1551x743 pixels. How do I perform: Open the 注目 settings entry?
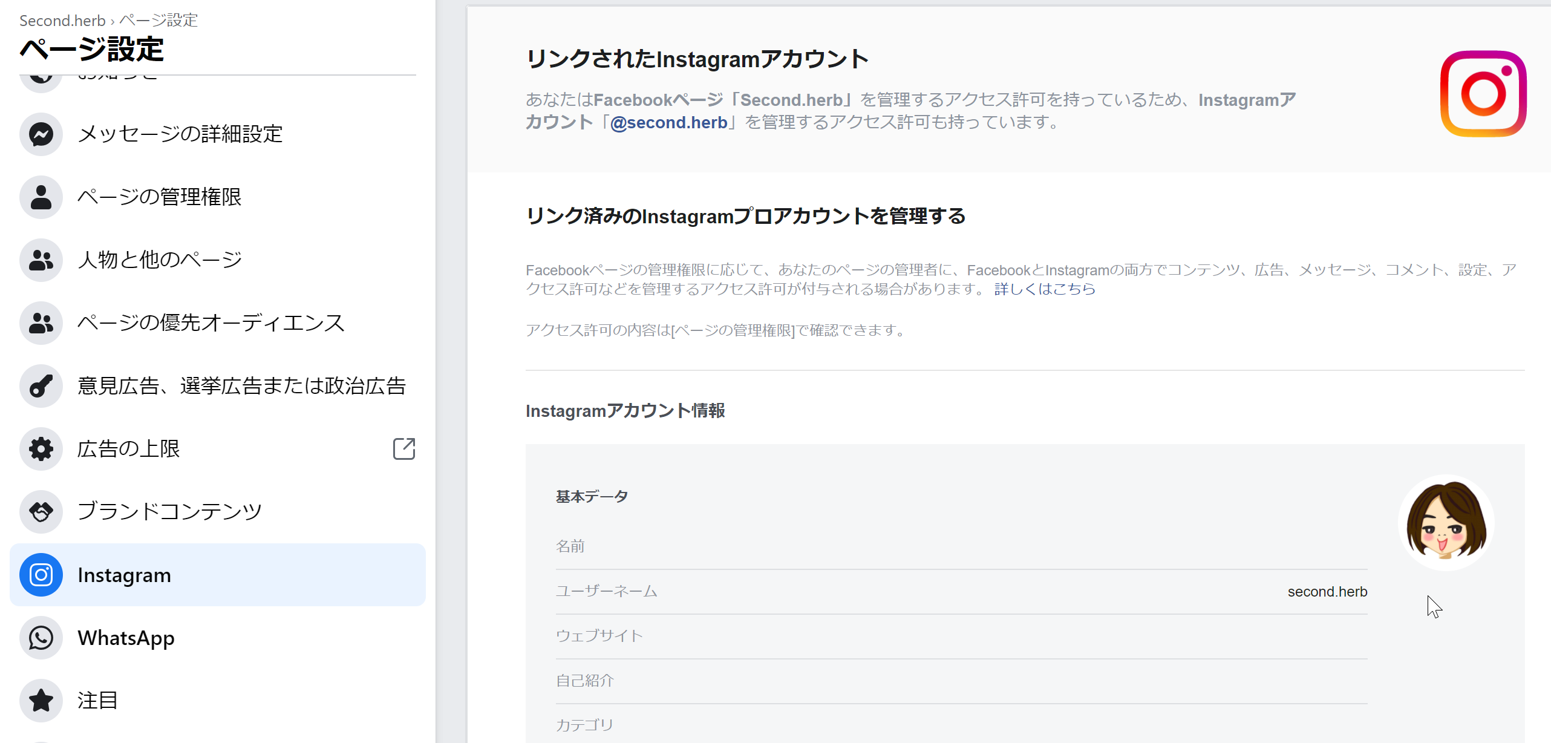pos(218,701)
